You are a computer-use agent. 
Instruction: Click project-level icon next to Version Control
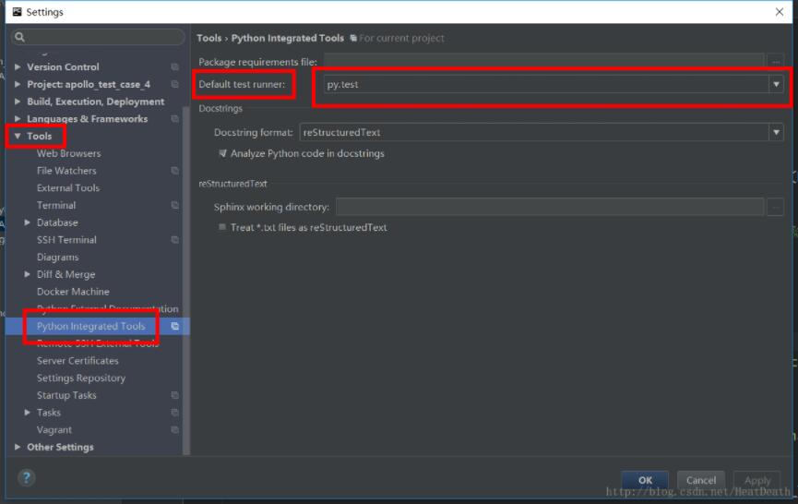pyautogui.click(x=174, y=66)
